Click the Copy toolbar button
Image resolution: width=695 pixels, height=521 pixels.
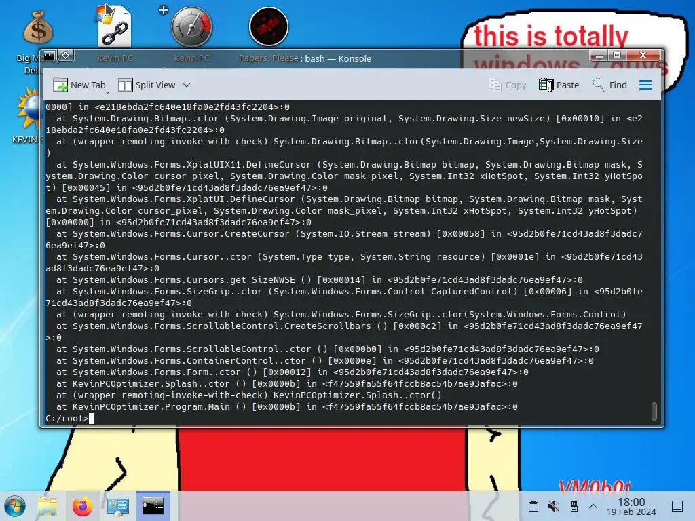[x=508, y=85]
